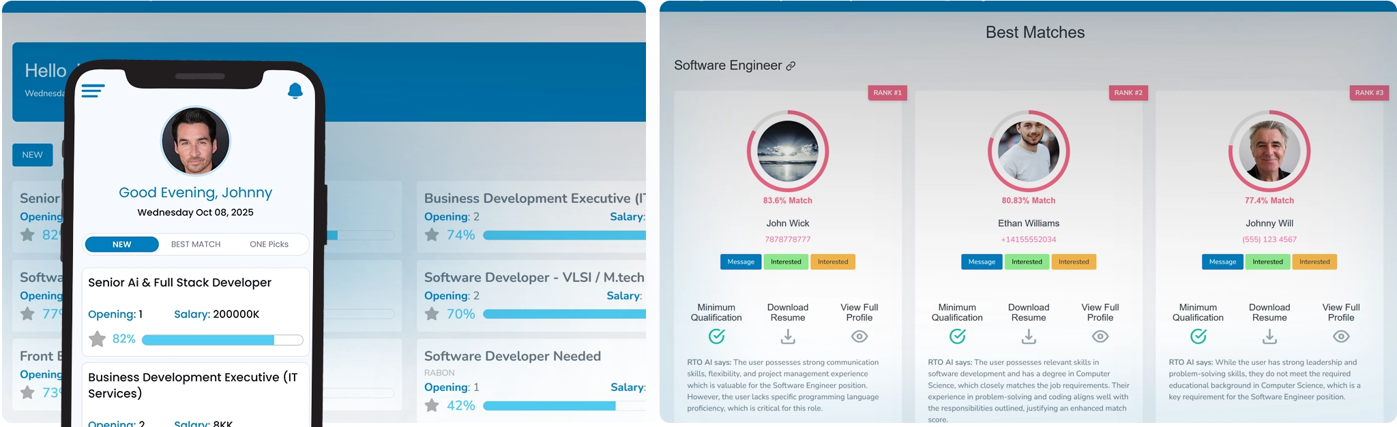Click the 82% match progress bar
The width and height of the screenshot is (1397, 427).
pos(222,340)
